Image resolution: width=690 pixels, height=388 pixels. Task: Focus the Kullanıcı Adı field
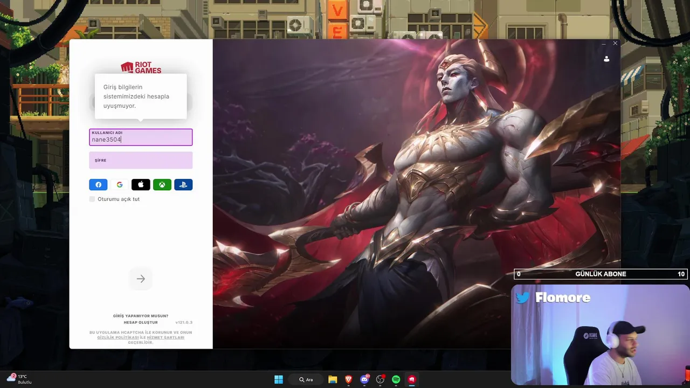pyautogui.click(x=141, y=137)
